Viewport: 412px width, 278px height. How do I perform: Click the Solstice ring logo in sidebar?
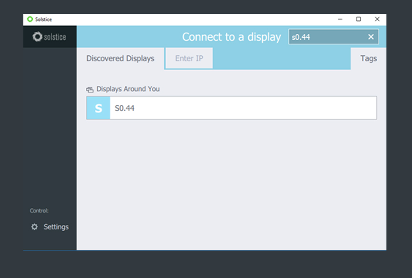[37, 37]
